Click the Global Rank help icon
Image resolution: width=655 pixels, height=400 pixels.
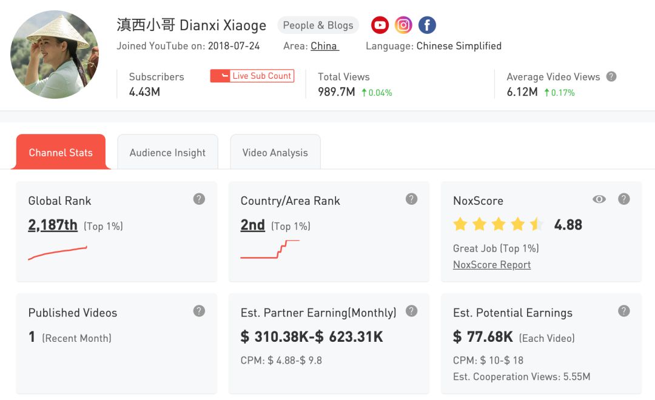[199, 199]
